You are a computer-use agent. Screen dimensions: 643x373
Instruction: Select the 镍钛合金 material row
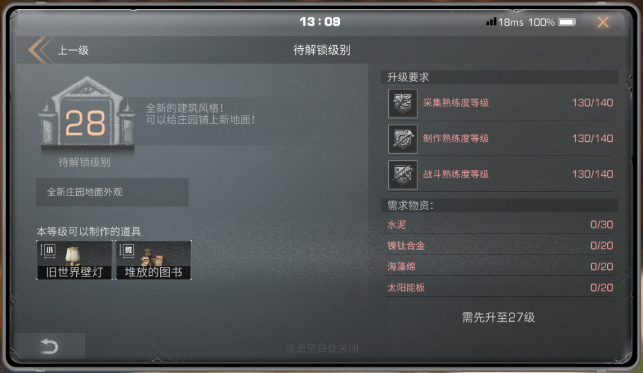click(x=500, y=245)
